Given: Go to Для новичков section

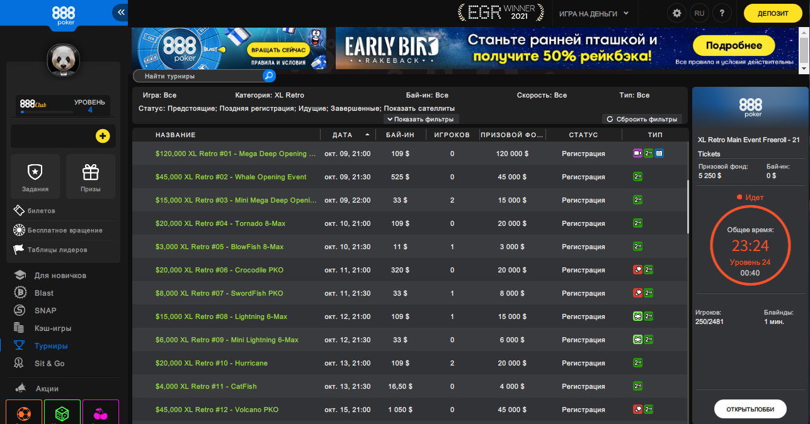Looking at the screenshot, I should click(x=60, y=276).
